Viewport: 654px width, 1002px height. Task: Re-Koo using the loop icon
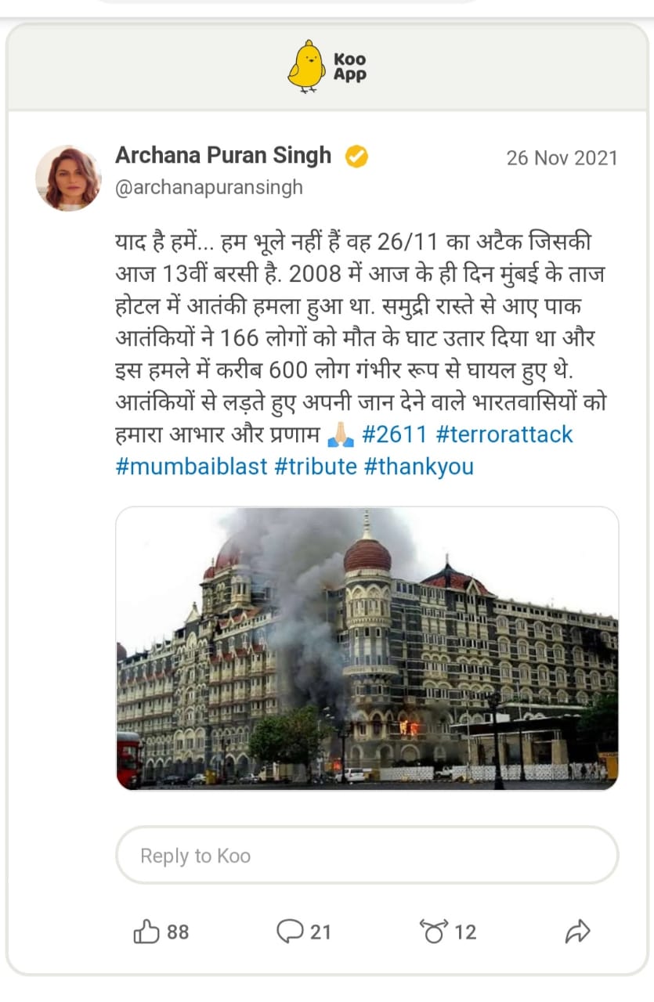click(x=433, y=932)
